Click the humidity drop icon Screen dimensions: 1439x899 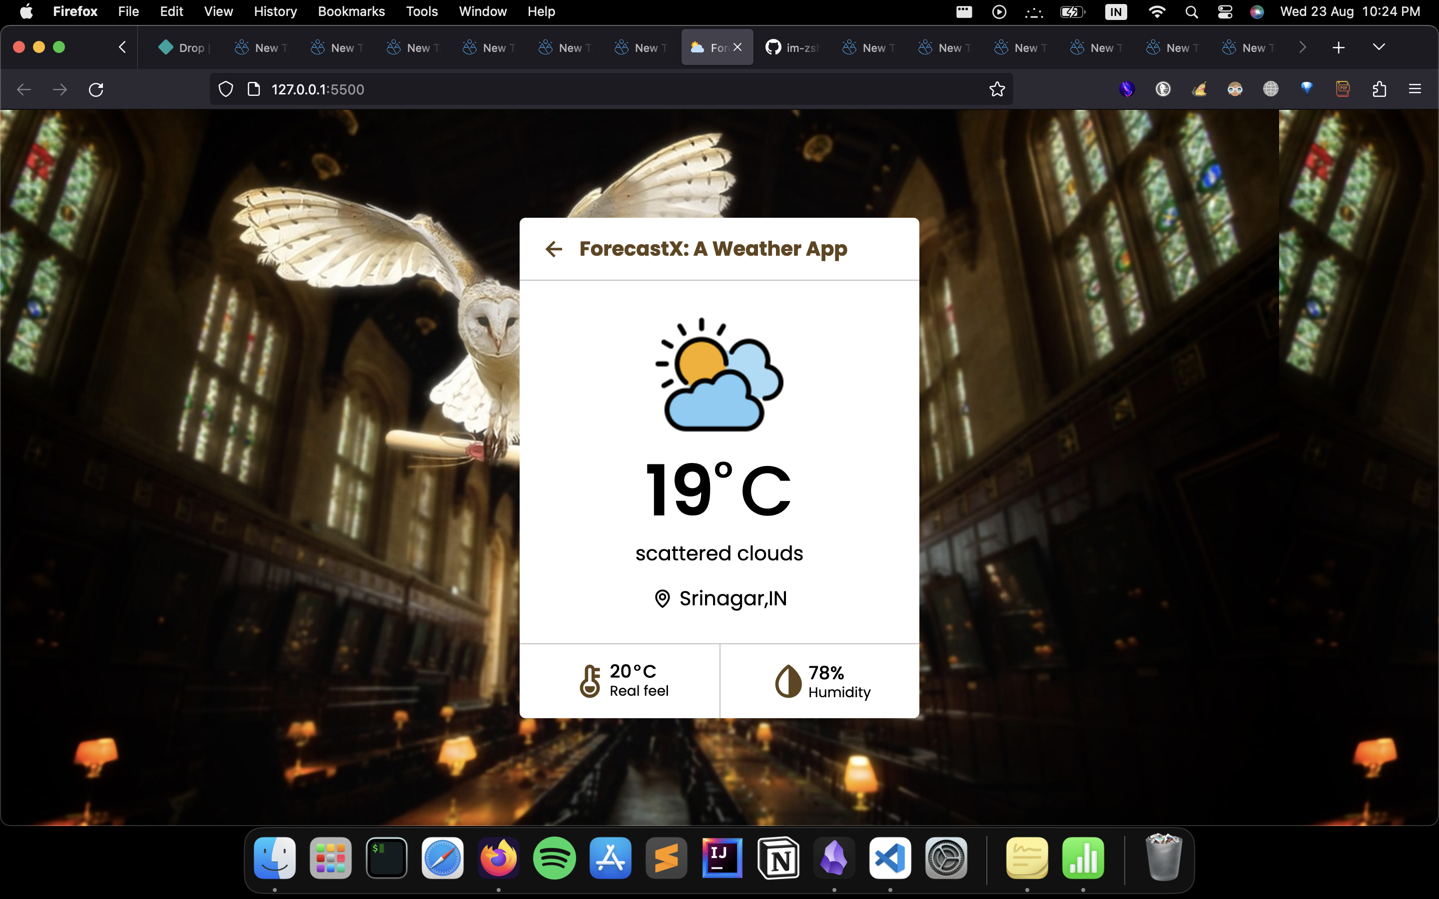tap(787, 680)
